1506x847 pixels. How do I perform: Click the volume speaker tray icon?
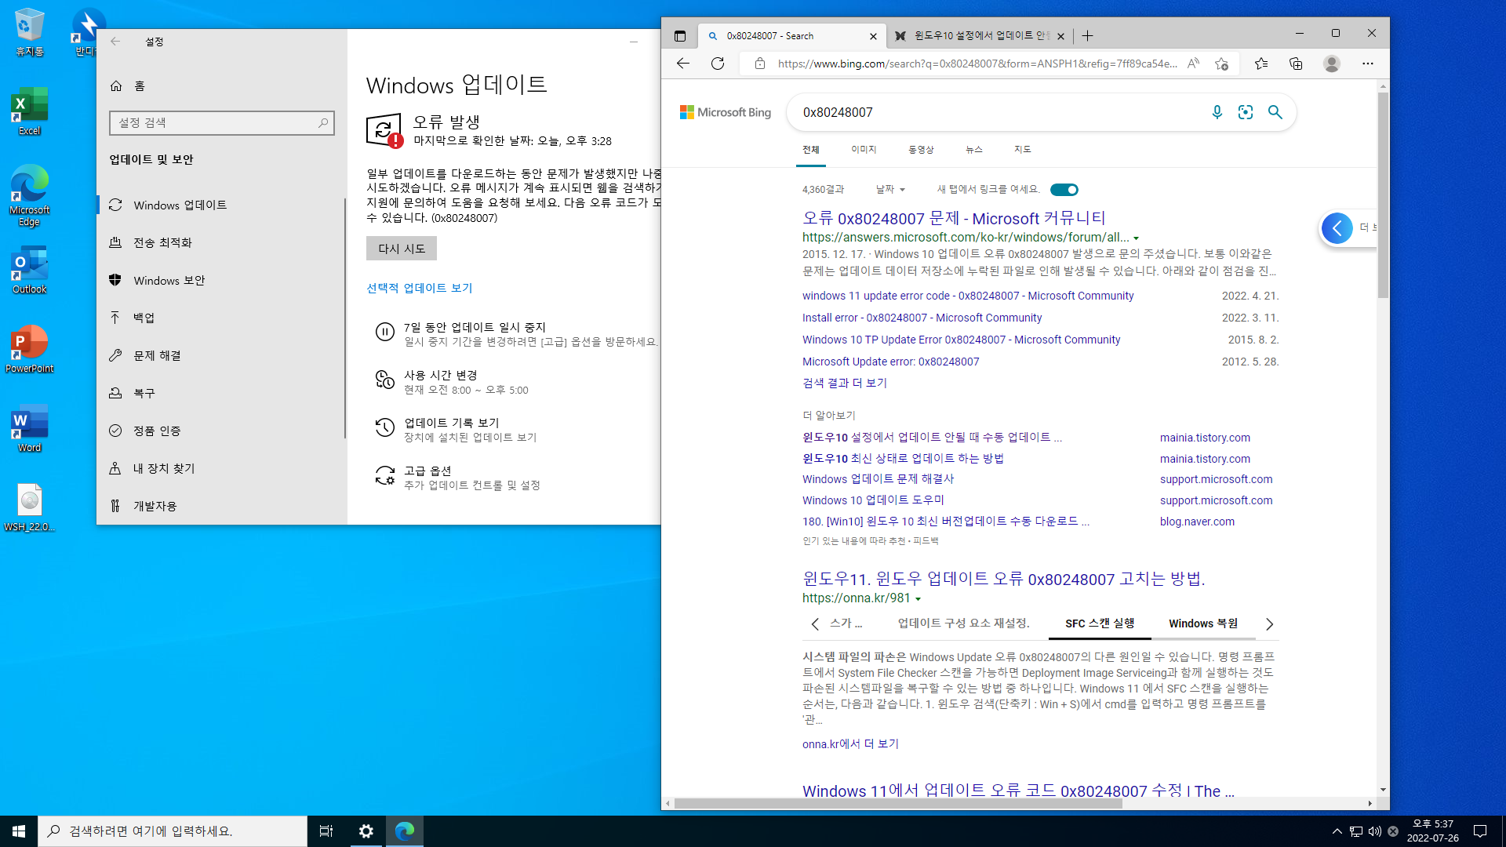(x=1374, y=831)
